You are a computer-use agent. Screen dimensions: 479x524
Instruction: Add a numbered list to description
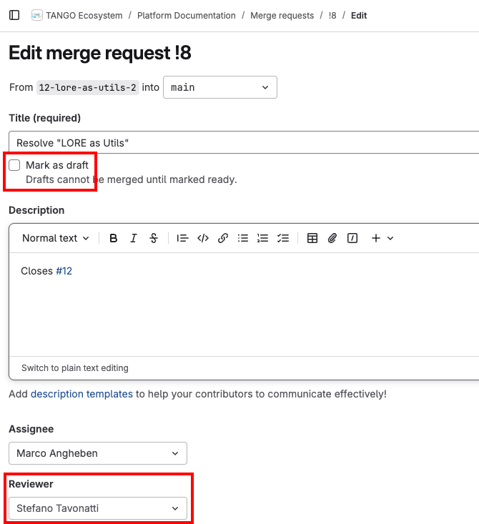click(262, 238)
